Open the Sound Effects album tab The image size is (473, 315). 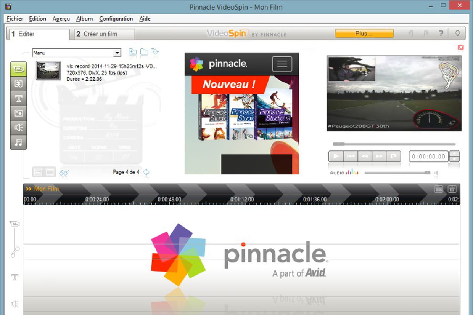pyautogui.click(x=18, y=128)
